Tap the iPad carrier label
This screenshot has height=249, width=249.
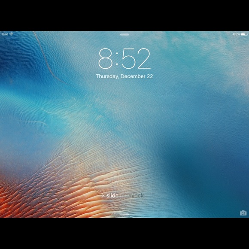[5, 34]
